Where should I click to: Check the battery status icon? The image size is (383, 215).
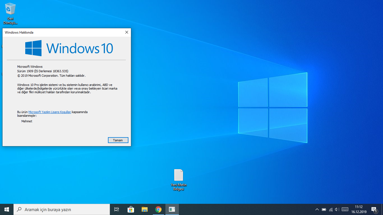(324, 209)
